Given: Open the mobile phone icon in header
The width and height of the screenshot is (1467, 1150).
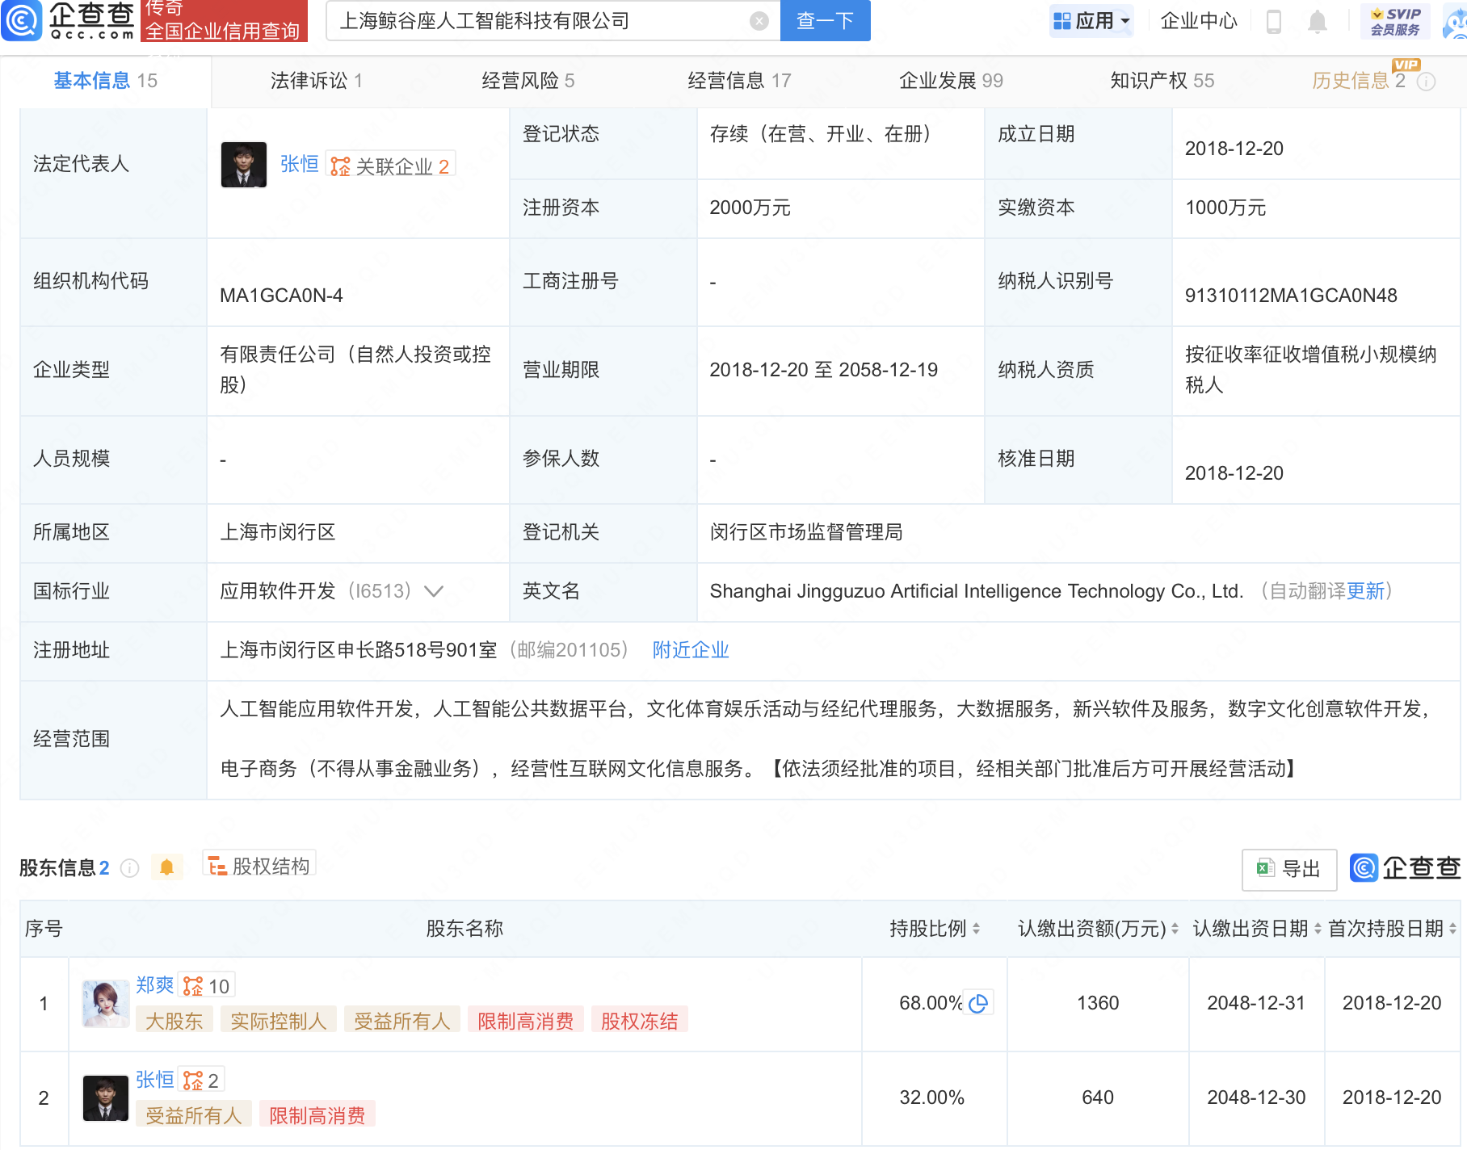Looking at the screenshot, I should click(1274, 21).
